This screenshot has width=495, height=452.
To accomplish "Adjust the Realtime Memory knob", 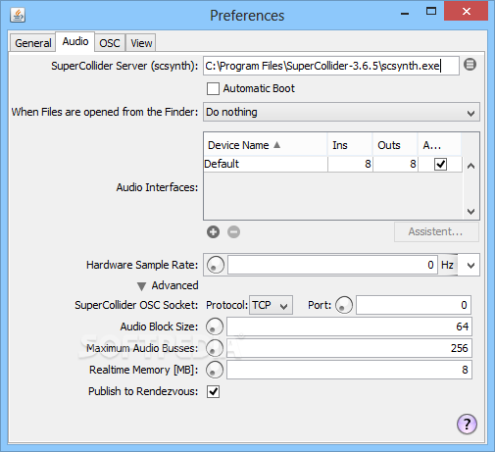I will click(215, 370).
